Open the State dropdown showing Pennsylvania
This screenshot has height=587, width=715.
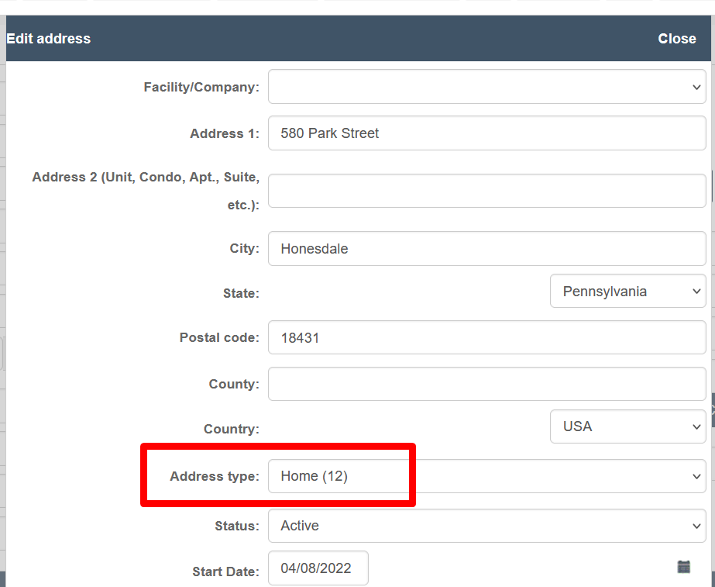tap(628, 291)
